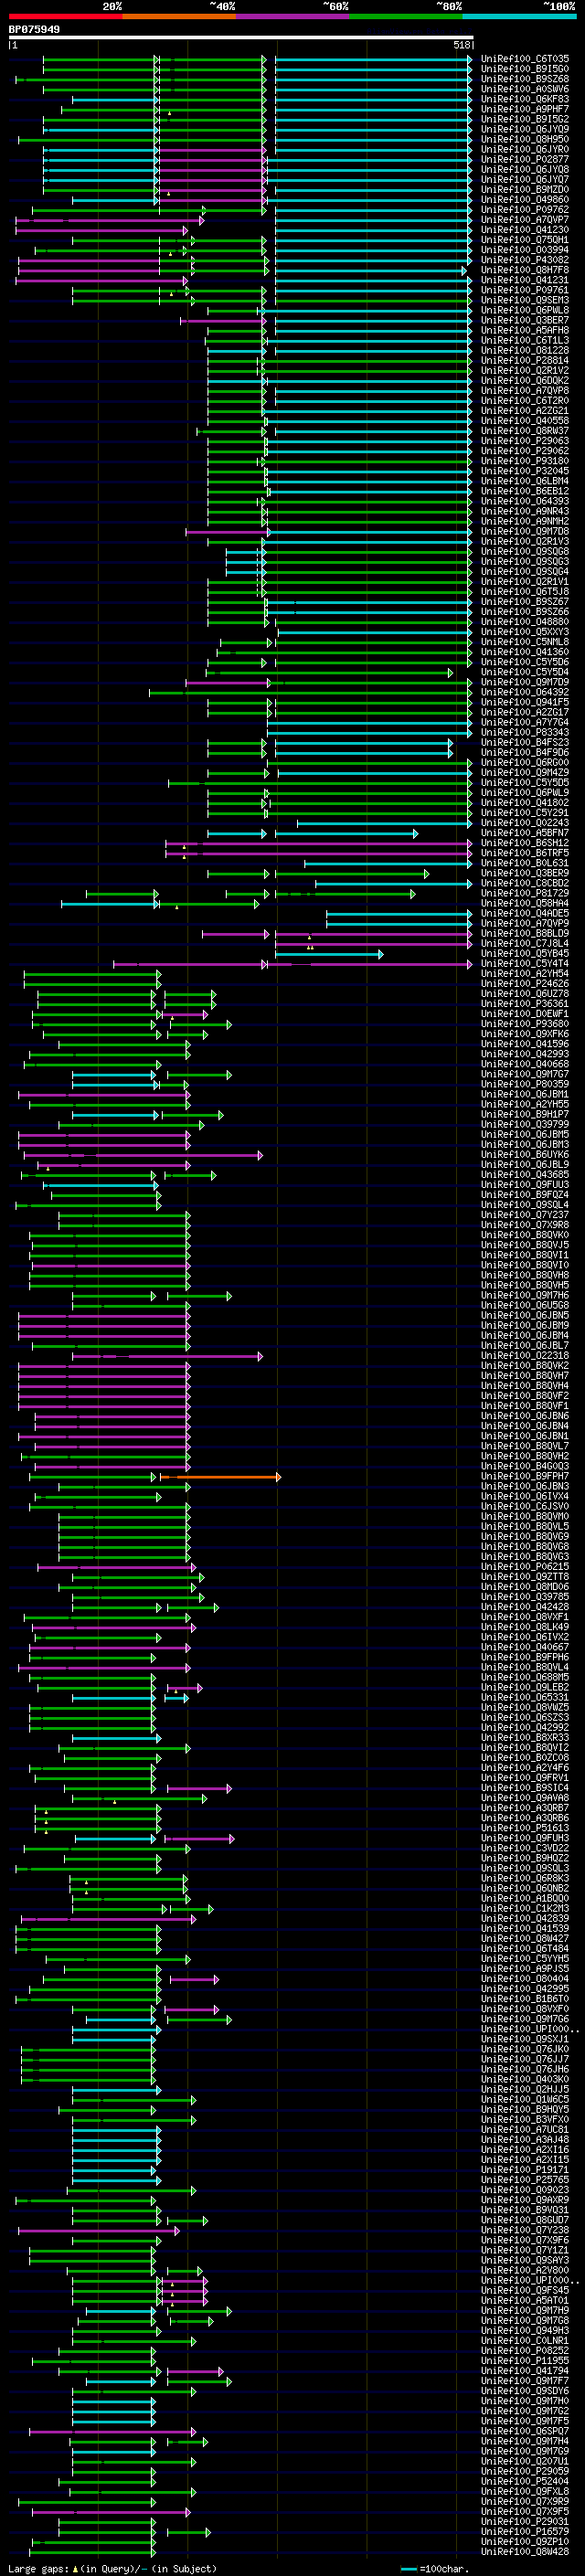Viewport: 585px width, 2576px height.
Task: Open hit UniRef100_B9SZ68
Action: coord(525,79)
